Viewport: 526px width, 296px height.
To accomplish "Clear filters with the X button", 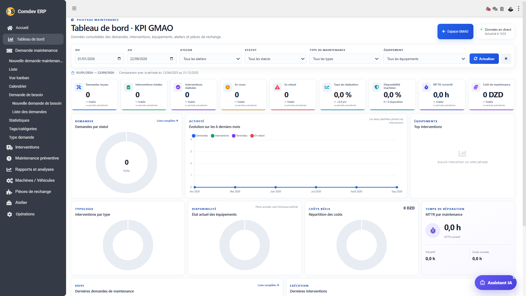I will tap(506, 59).
